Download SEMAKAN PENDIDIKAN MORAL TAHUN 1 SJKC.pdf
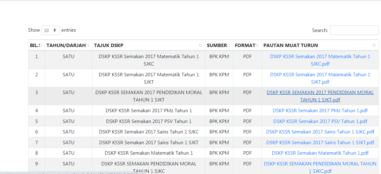Image resolution: width=381 pixels, height=174 pixels. click(x=320, y=164)
